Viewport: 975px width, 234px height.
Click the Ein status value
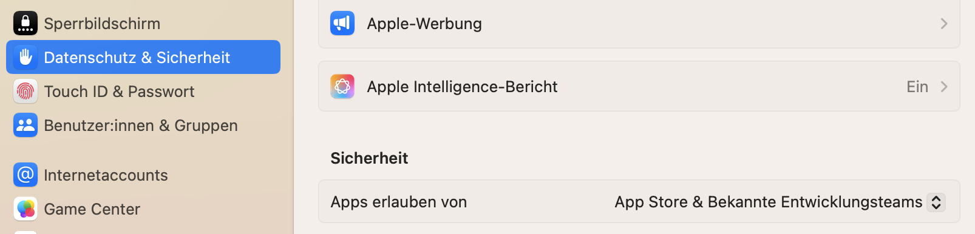(x=917, y=87)
